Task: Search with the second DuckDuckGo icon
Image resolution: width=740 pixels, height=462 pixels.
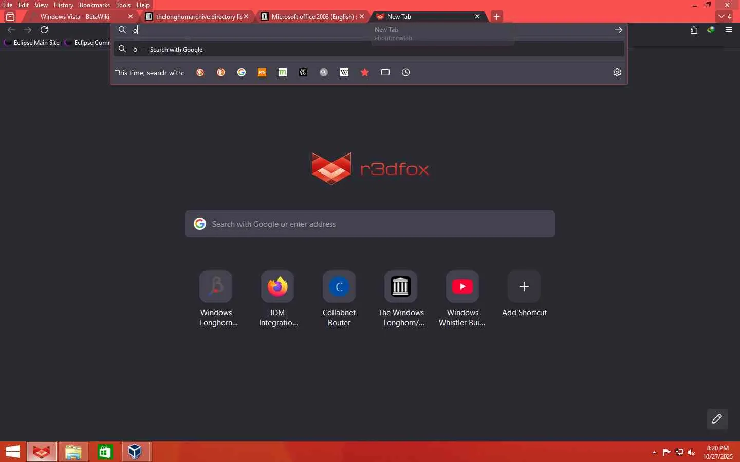Action: tap(221, 73)
